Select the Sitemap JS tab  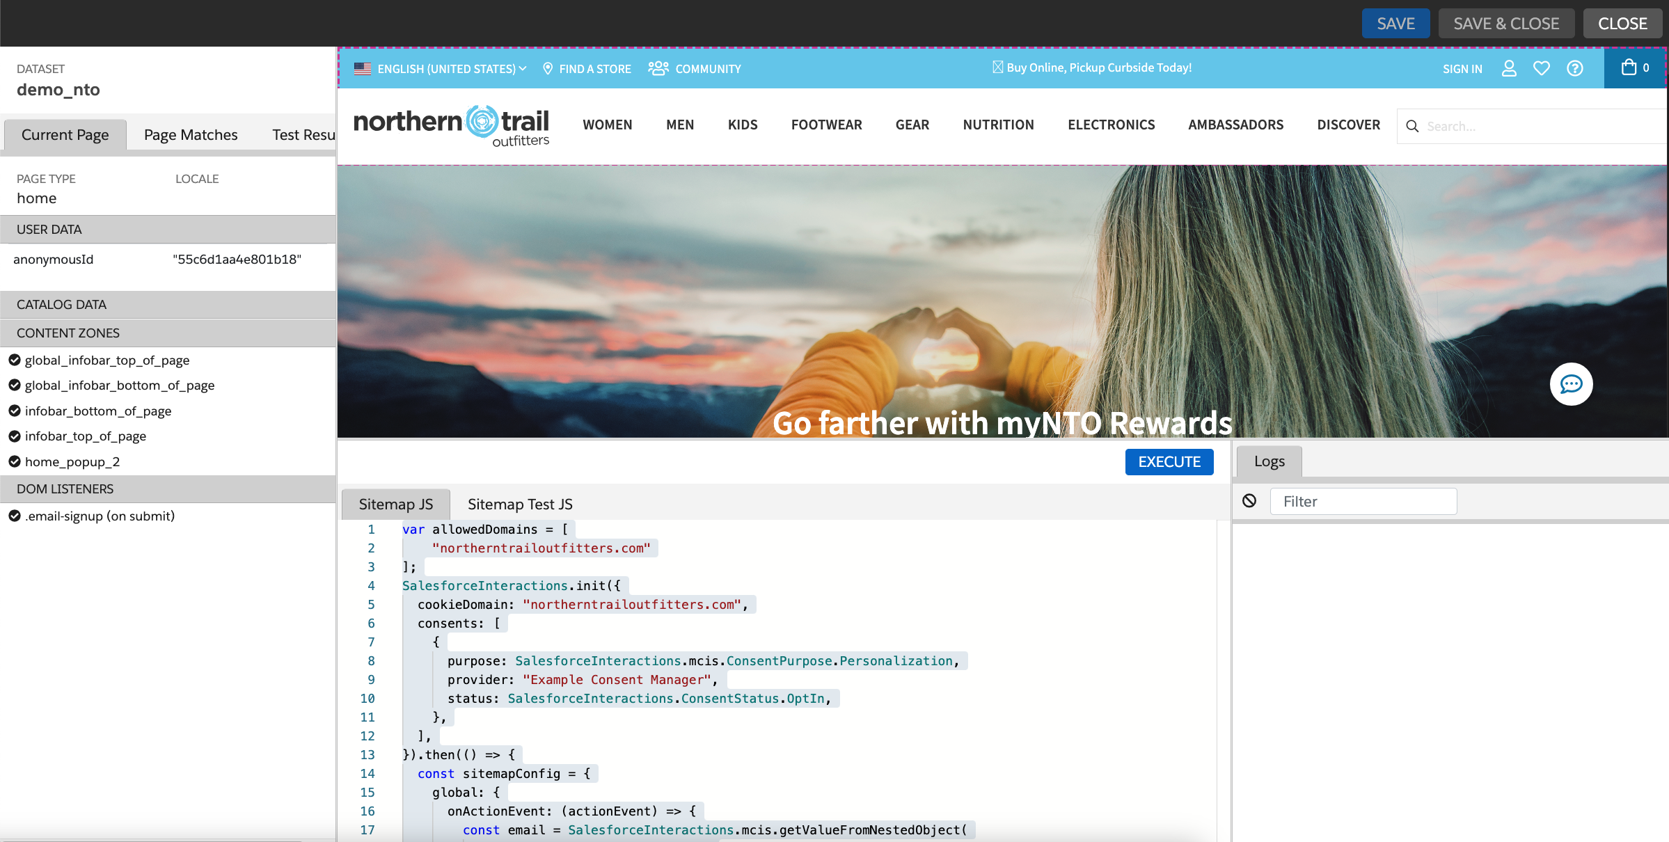tap(396, 505)
